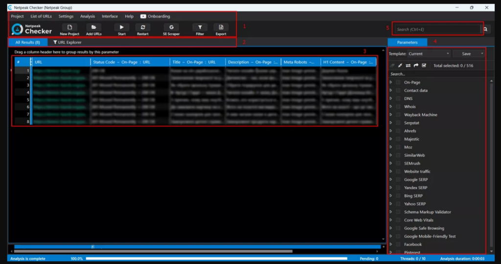Screen dimensions: 501x264
Task: Expand the Contact data group
Action: [x=391, y=91]
